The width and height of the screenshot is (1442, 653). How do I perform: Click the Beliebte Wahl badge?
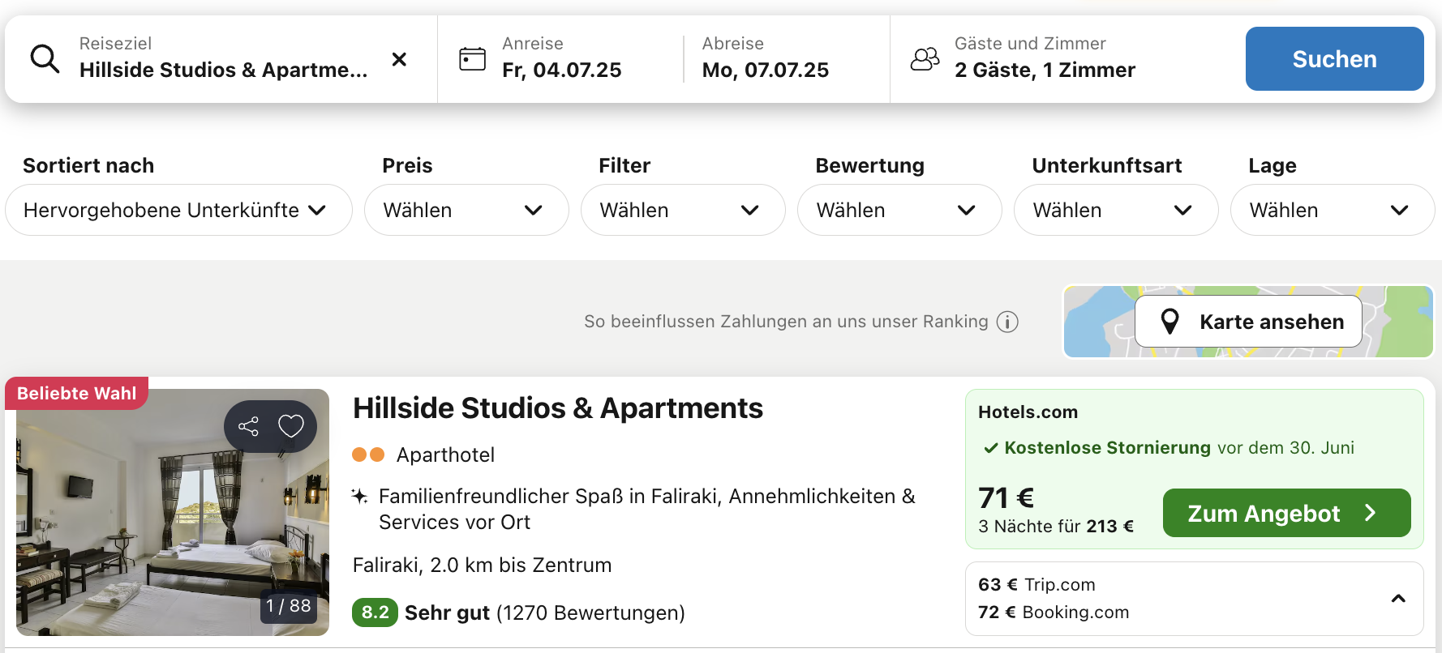pos(77,394)
